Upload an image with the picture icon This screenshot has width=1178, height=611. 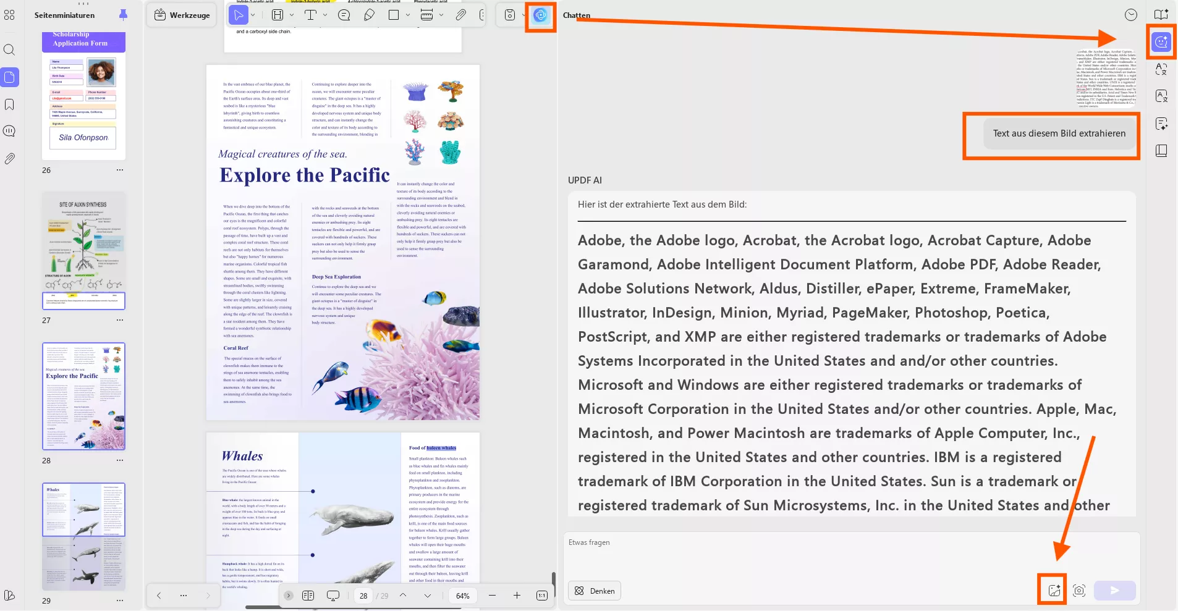coord(1054,591)
